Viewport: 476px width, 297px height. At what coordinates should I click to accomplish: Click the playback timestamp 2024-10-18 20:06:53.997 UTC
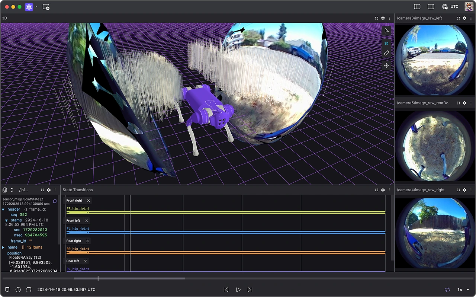click(x=67, y=290)
